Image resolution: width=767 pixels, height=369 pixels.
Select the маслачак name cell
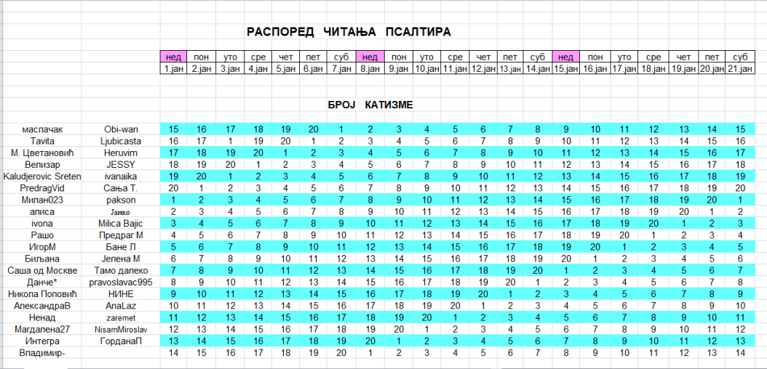[x=42, y=129]
